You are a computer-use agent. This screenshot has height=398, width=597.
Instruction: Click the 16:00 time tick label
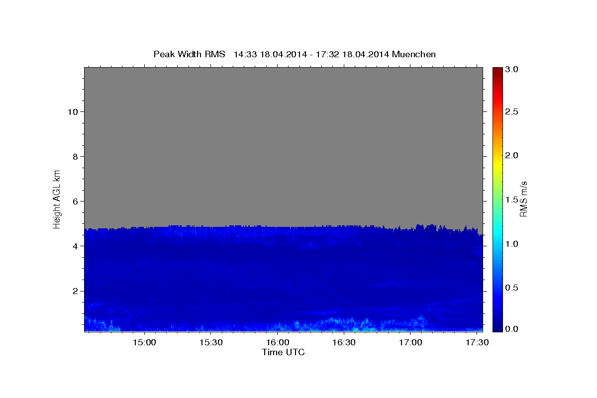278,342
